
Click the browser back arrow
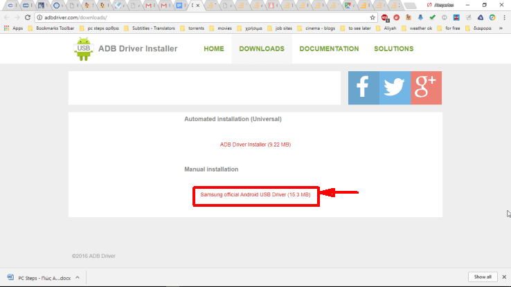[x=7, y=17]
